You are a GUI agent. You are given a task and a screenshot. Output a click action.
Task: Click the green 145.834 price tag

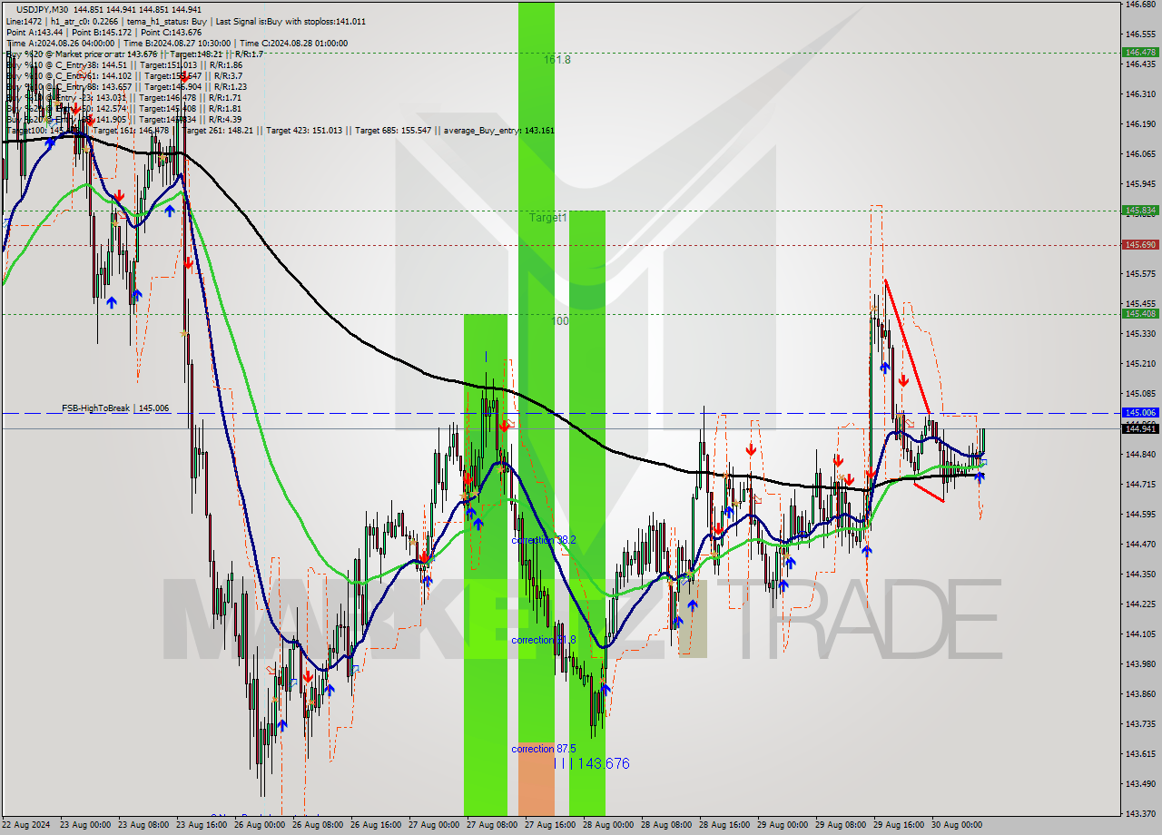[x=1140, y=210]
